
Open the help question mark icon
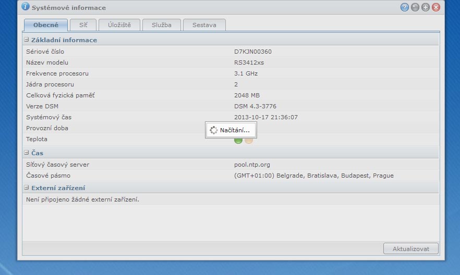pyautogui.click(x=405, y=7)
